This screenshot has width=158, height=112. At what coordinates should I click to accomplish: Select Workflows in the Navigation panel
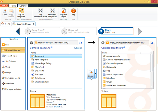[13, 84]
